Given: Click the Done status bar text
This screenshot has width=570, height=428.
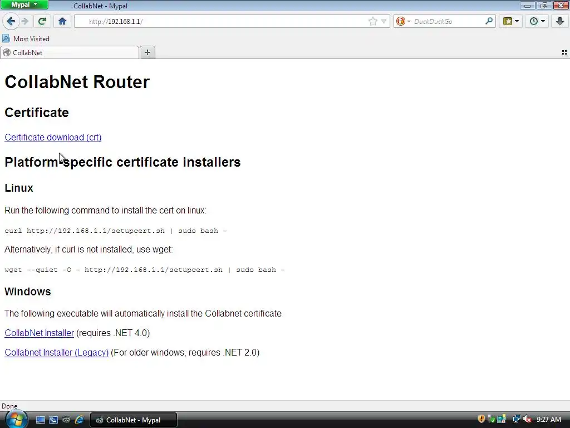Looking at the screenshot, I should point(9,406).
